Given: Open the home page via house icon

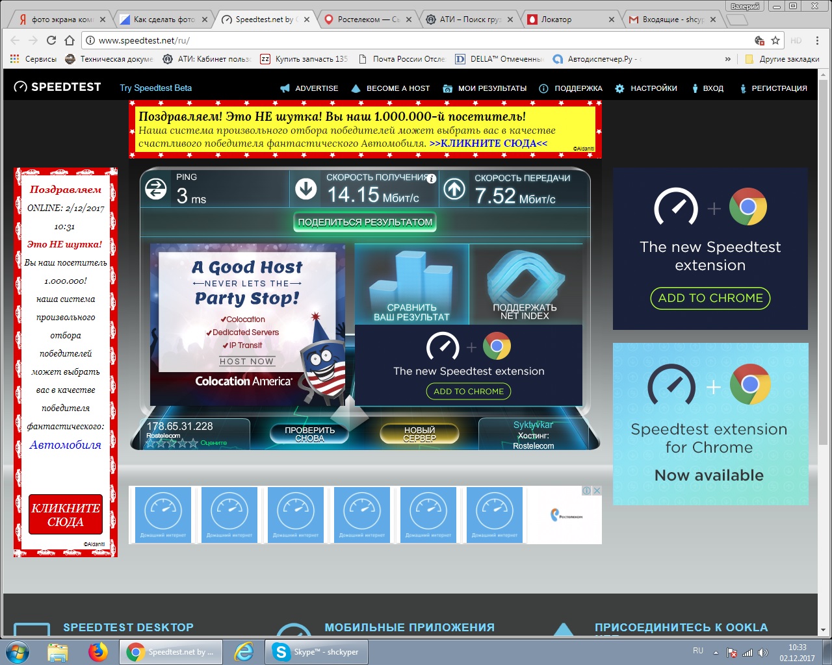Looking at the screenshot, I should [70, 40].
